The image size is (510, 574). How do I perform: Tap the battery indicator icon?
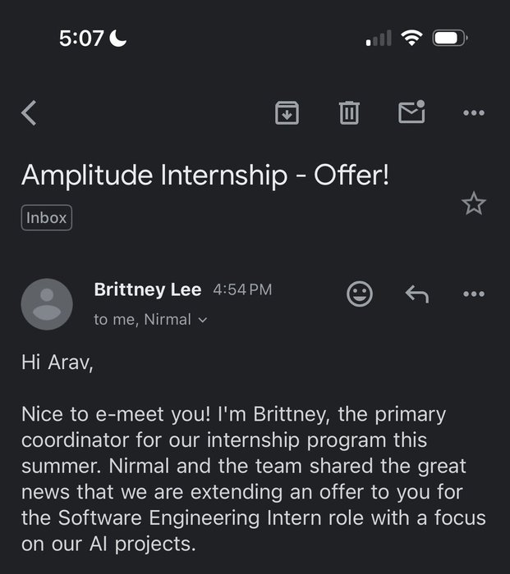coord(450,38)
